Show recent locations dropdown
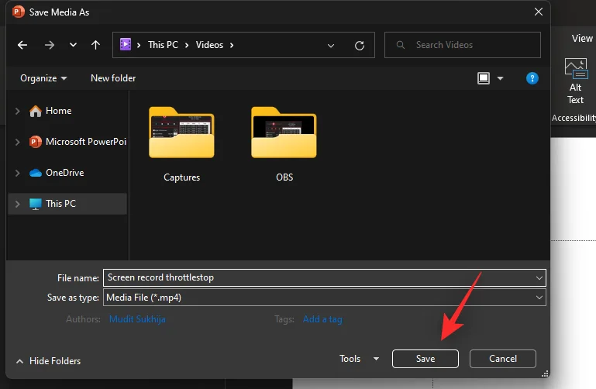The height and width of the screenshot is (389, 596). [73, 45]
